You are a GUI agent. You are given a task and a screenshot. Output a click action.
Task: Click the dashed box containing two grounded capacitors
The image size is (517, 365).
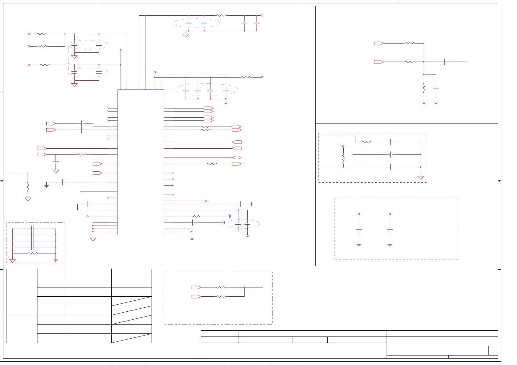pyautogui.click(x=396, y=229)
